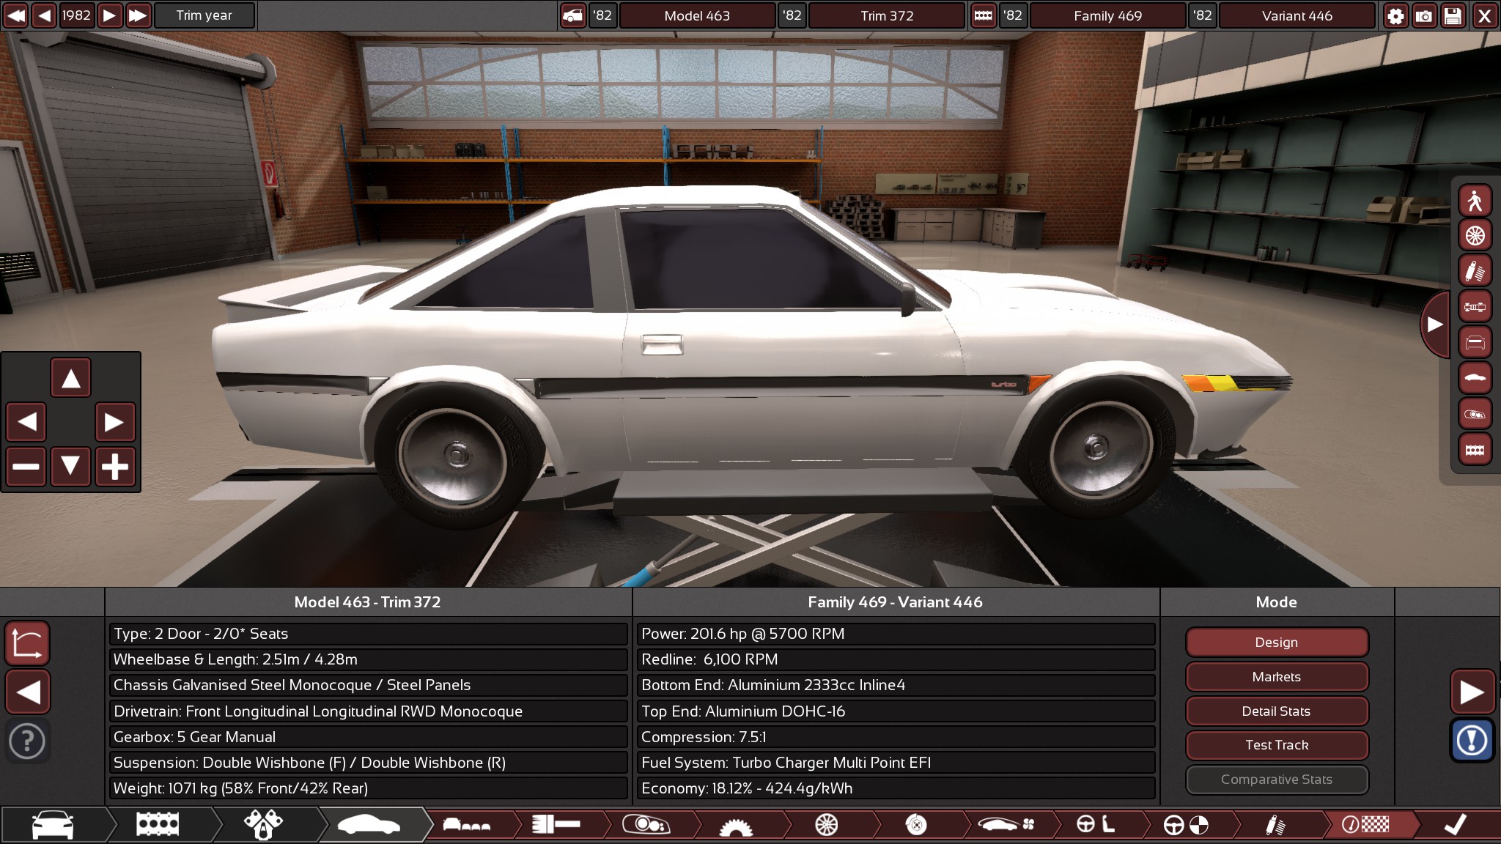
Task: Open the pistons engine variant tab
Action: point(264,825)
